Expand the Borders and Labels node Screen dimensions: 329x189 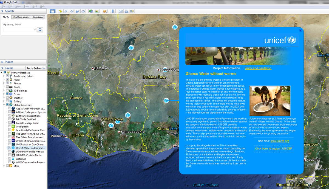pyautogui.click(x=4, y=76)
